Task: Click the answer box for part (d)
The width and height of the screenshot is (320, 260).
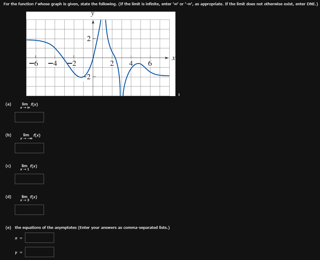Action: 29,210
